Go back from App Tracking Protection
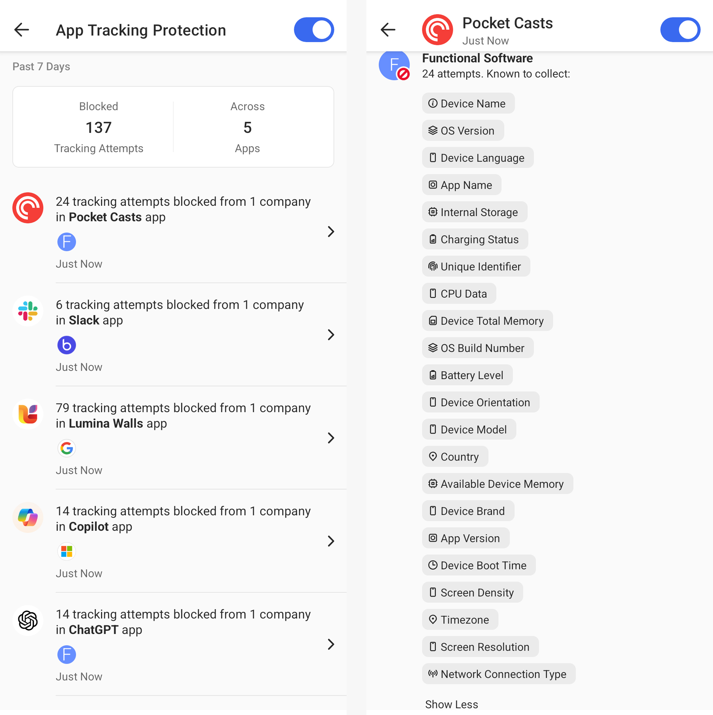 (x=21, y=30)
